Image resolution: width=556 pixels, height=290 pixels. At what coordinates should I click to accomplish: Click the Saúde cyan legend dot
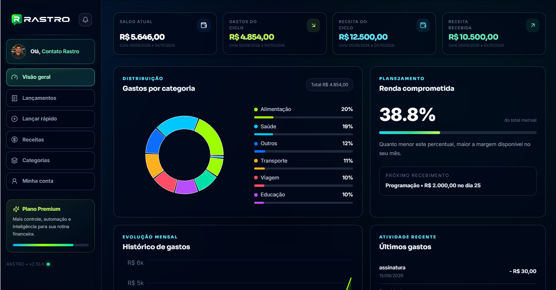pos(256,127)
